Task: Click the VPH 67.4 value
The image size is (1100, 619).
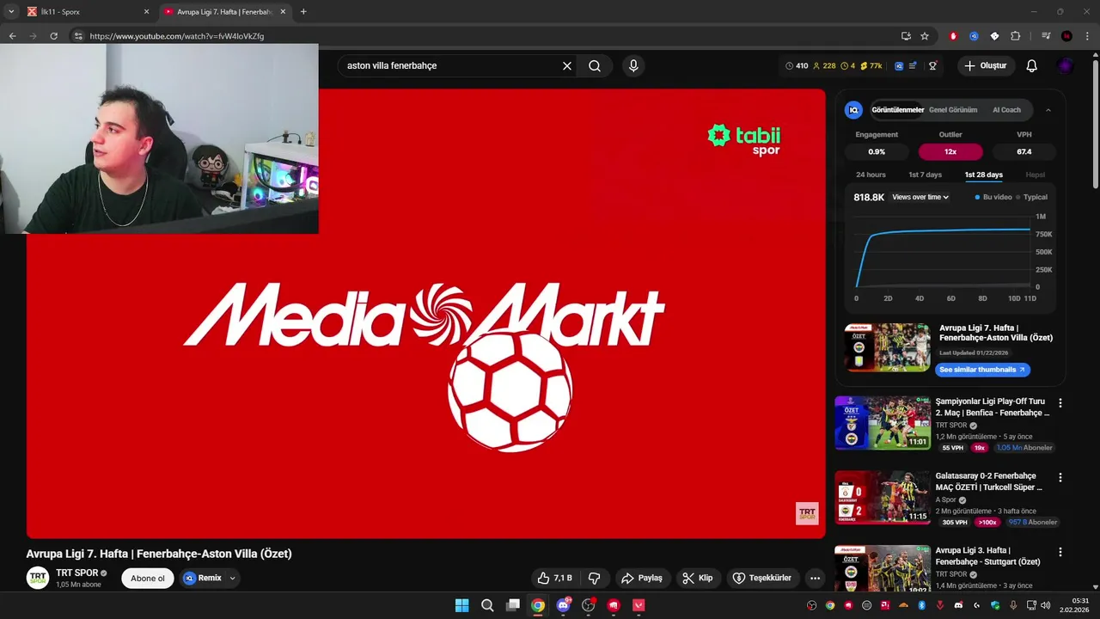Action: pyautogui.click(x=1024, y=152)
